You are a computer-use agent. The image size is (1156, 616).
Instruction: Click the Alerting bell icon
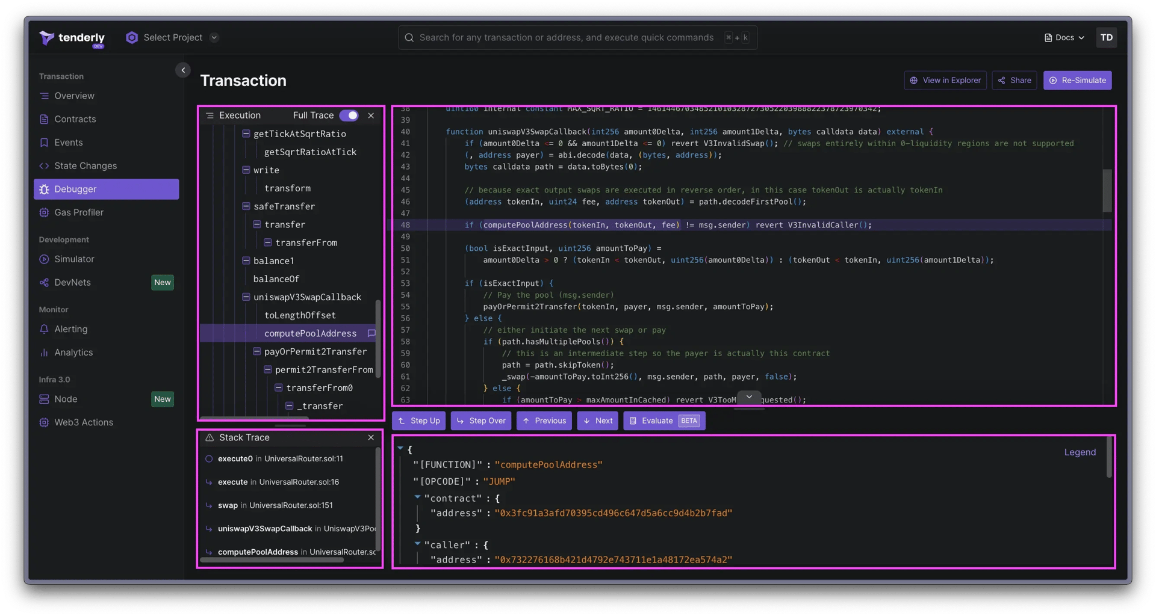pos(44,329)
